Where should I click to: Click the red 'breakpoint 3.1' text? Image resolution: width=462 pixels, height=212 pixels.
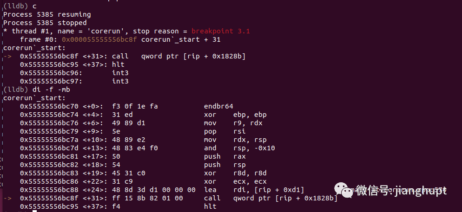tap(221, 31)
